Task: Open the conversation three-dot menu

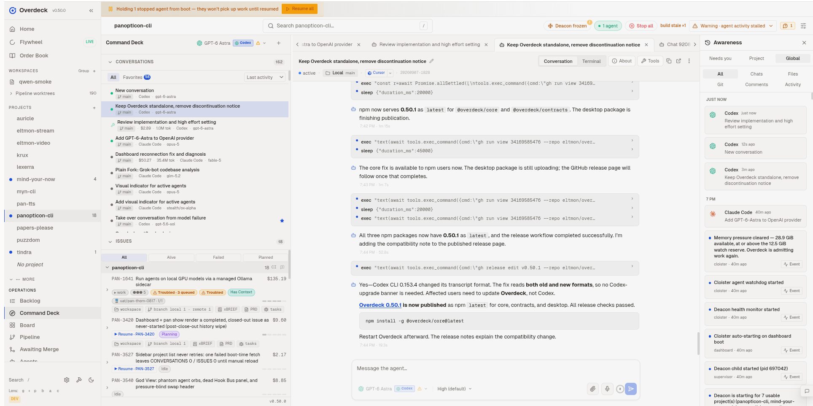Action: [x=689, y=61]
